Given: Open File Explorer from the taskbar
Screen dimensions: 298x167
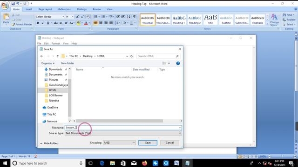Looking at the screenshot, I should coord(113,163).
